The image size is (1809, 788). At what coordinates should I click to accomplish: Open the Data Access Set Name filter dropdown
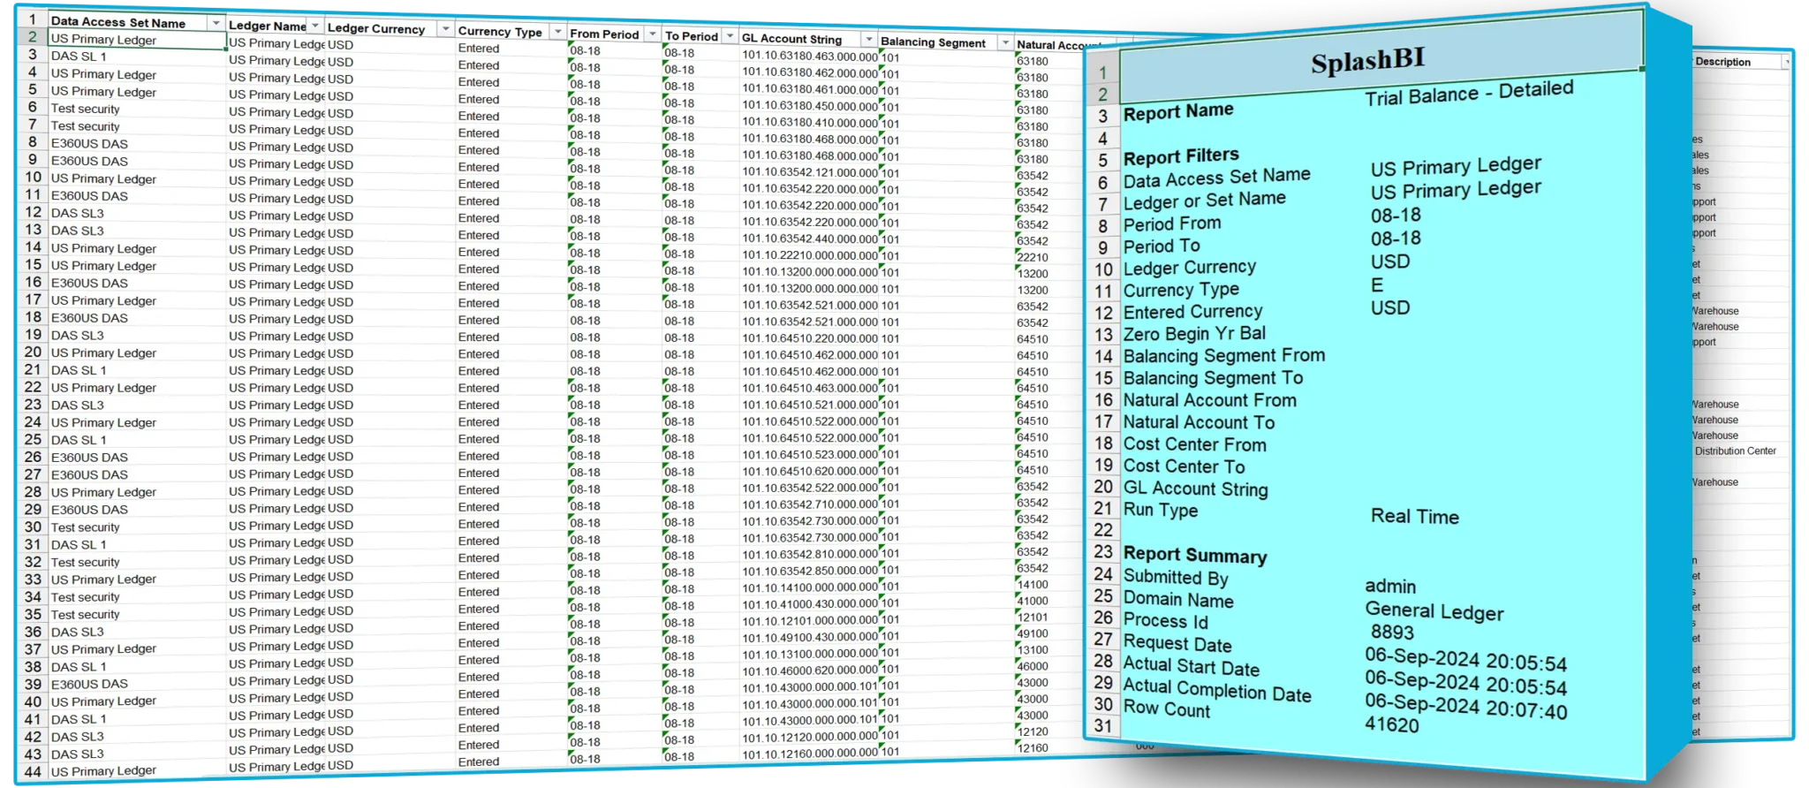[x=216, y=22]
